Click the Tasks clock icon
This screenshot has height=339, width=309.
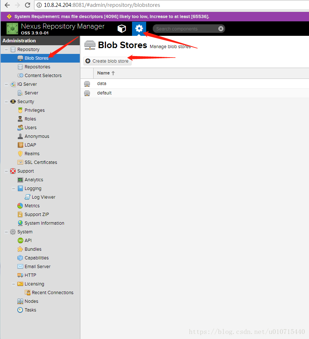pyautogui.click(x=20, y=310)
